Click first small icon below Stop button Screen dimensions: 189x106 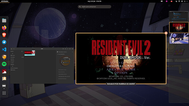[62, 63]
